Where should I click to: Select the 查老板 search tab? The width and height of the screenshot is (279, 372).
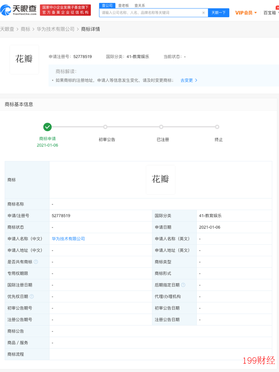124,5
